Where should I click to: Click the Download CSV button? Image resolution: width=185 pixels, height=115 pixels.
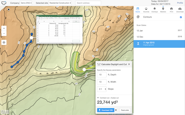click(106, 110)
